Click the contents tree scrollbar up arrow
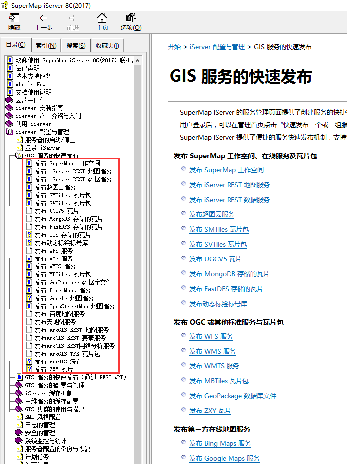Image resolution: width=347 pixels, height=464 pixels. click(x=137, y=61)
